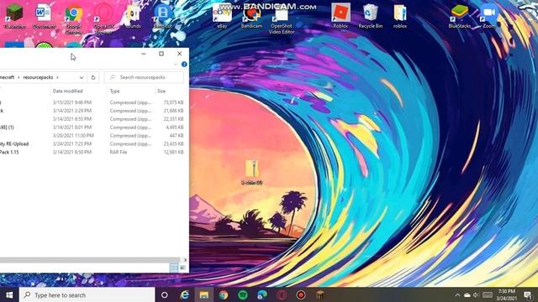Switch to the large icons view layout button
538x302 pixels.
(182, 268)
